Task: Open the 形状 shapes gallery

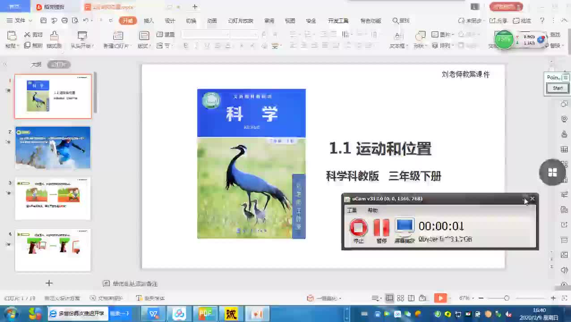Action: click(420, 40)
